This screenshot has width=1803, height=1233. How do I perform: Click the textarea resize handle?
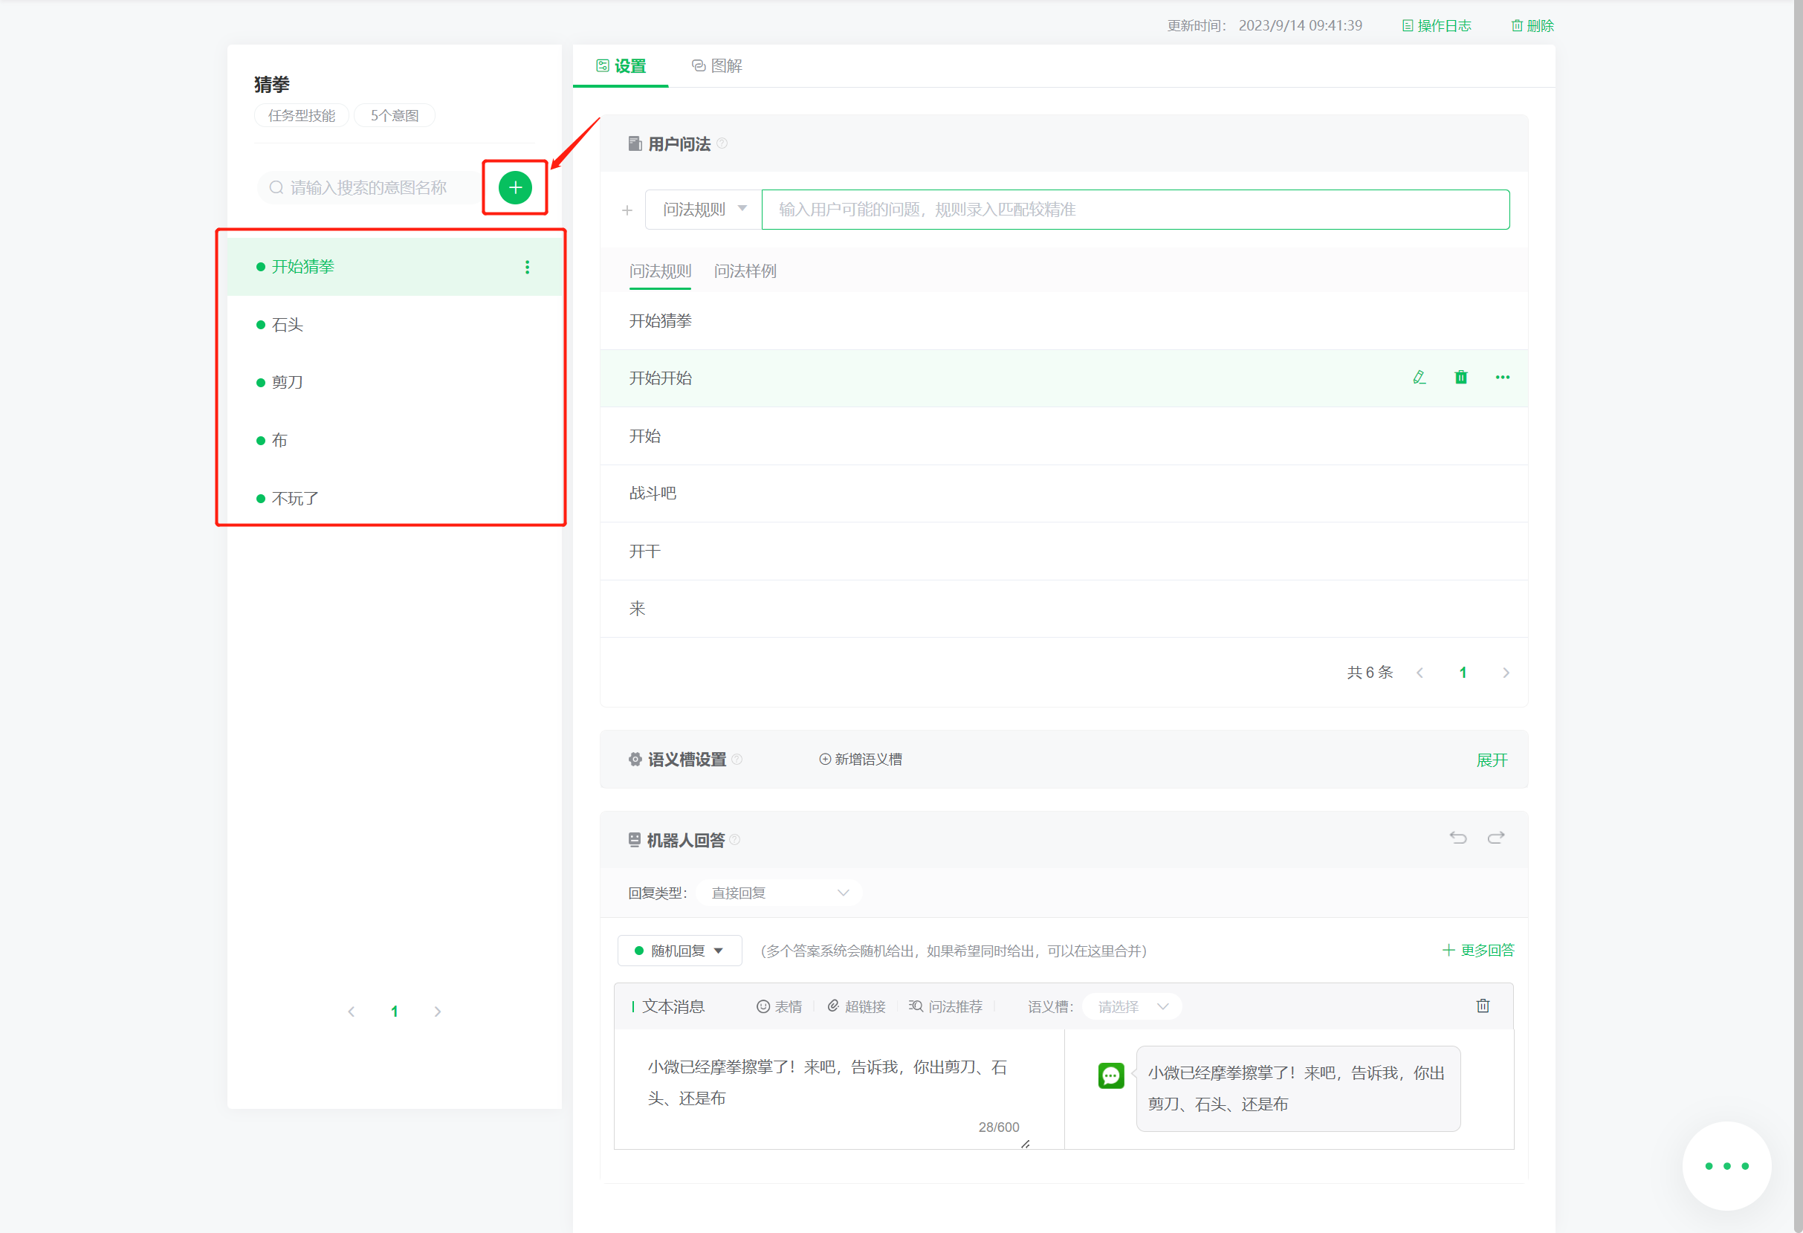click(1025, 1144)
